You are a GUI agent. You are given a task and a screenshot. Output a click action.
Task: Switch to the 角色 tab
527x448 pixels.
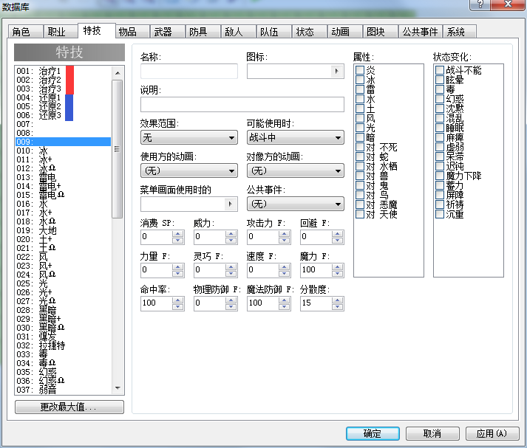pyautogui.click(x=25, y=32)
